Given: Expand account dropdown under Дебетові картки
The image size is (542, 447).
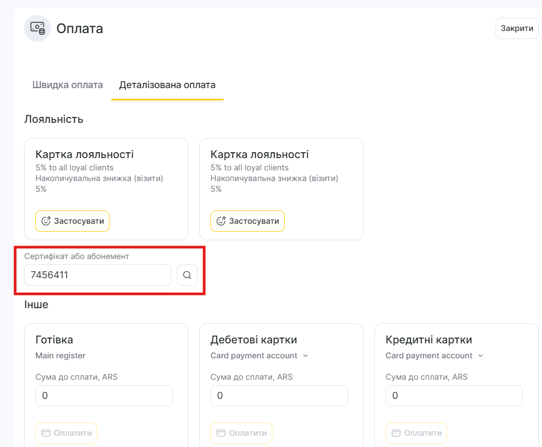Looking at the screenshot, I should (x=305, y=356).
